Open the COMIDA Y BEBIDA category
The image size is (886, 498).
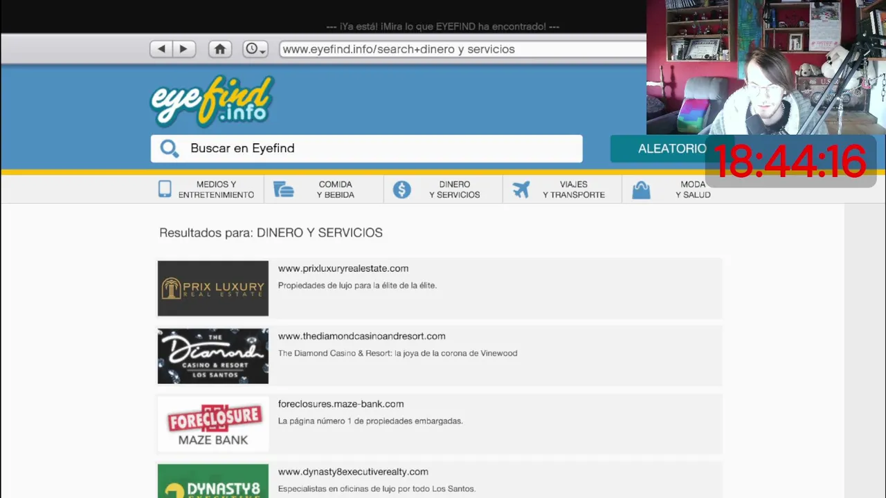336,190
